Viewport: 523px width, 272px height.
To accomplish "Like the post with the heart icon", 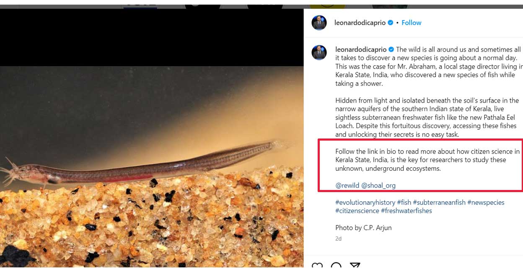I will (318, 267).
